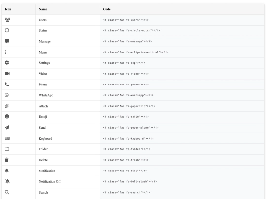266x199 pixels.
Task: Click the Send paper-plane icon
Action: pos(7,127)
